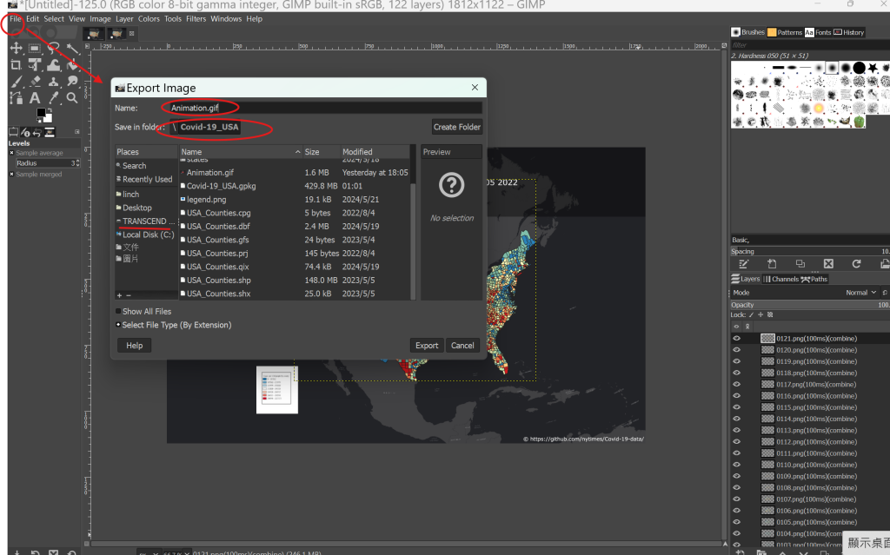Open the File menu
This screenshot has height=555, width=890.
tap(16, 19)
